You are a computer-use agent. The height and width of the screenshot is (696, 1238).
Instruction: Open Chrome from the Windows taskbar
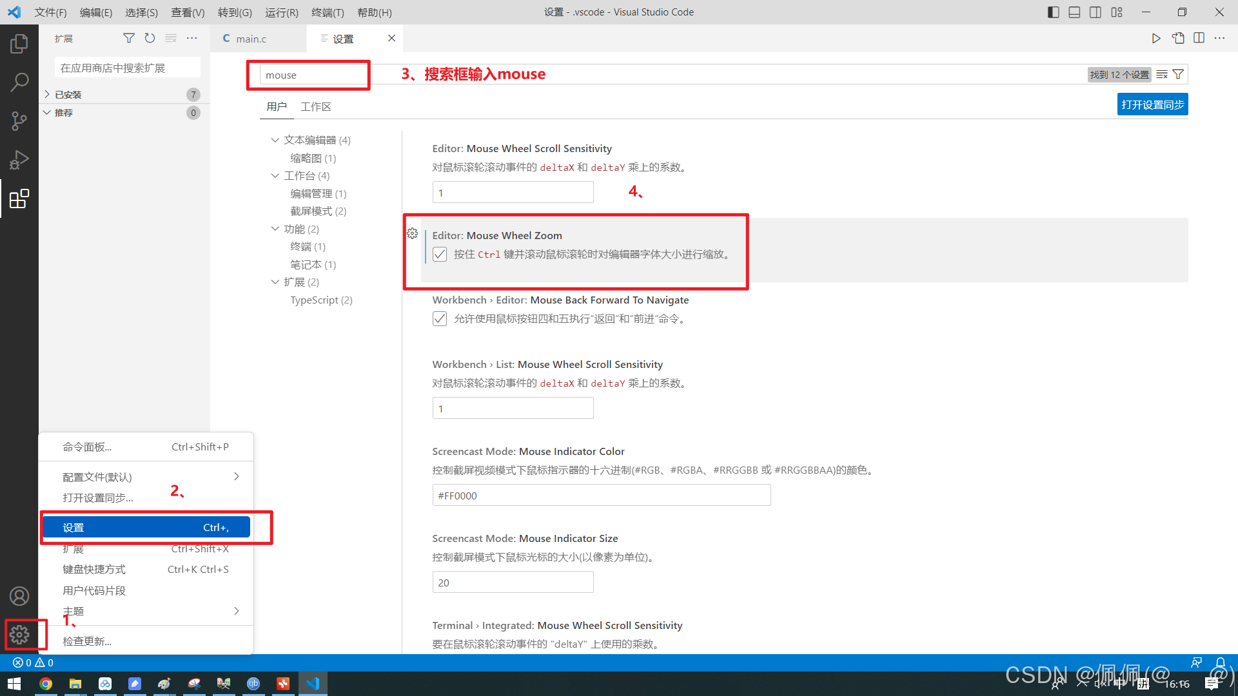pos(46,684)
